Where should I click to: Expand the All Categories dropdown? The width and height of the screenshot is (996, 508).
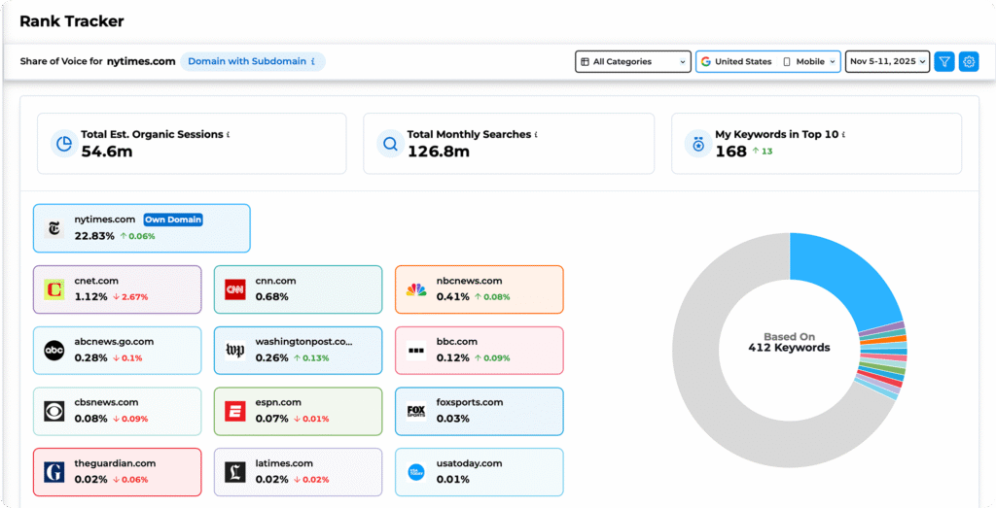tap(632, 62)
